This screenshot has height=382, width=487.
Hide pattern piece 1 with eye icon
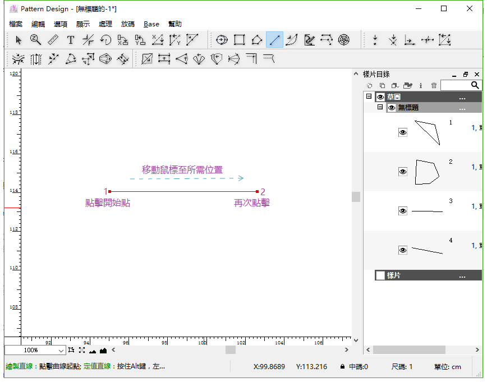tap(403, 132)
